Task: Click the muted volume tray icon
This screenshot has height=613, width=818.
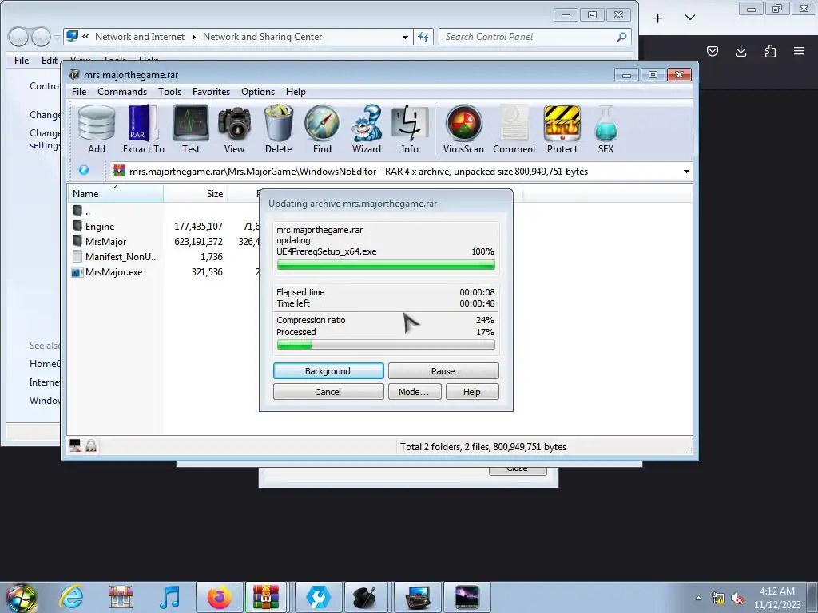Action: point(737,599)
